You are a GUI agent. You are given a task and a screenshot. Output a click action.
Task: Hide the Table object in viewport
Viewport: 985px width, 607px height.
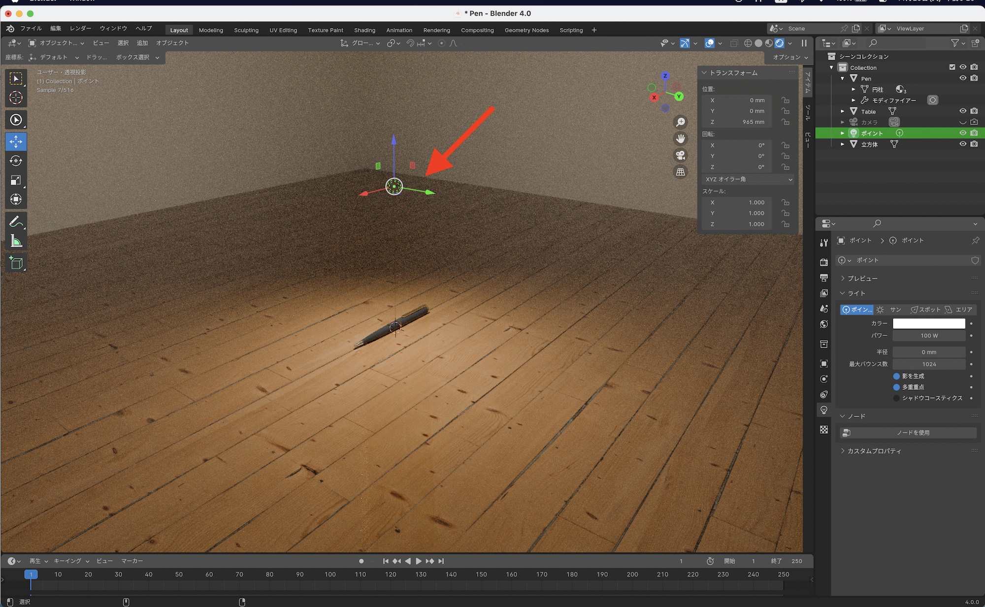[963, 111]
